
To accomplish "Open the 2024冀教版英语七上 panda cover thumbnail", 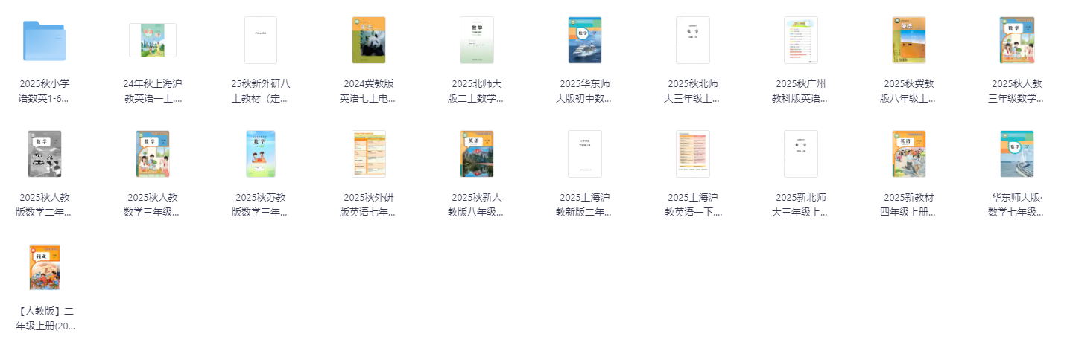I will (369, 40).
